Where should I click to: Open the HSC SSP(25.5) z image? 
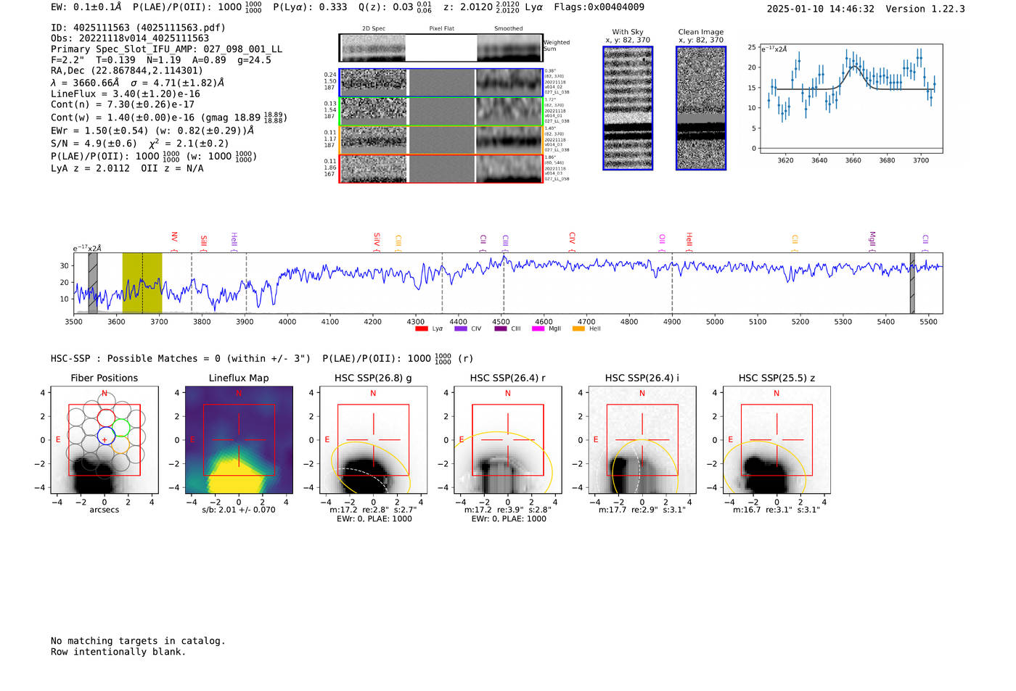click(x=777, y=439)
